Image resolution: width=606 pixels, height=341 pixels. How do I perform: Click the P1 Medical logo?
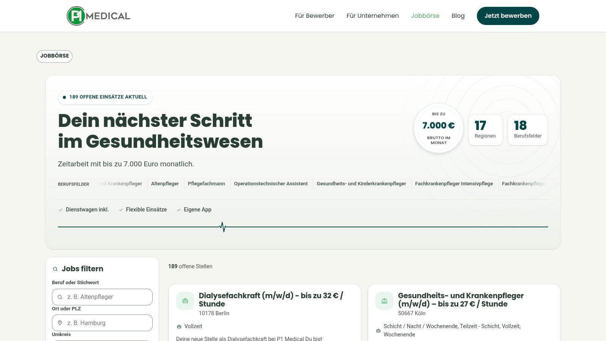[x=98, y=16]
